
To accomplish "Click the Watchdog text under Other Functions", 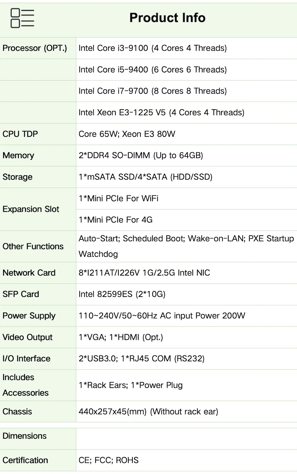I will point(98,254).
